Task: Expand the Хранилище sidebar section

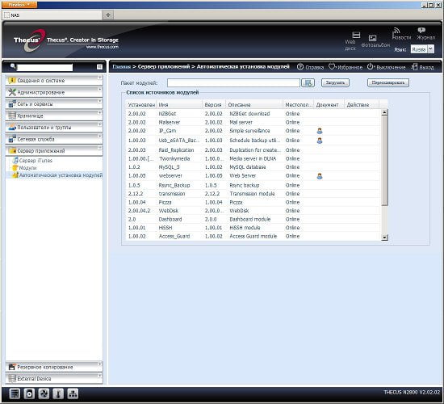Action: click(54, 116)
